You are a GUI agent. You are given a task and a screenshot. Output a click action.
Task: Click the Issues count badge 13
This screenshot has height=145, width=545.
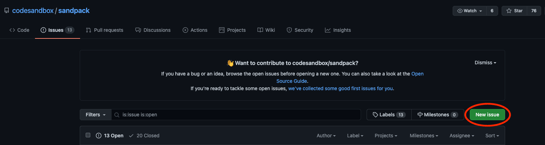pos(70,30)
